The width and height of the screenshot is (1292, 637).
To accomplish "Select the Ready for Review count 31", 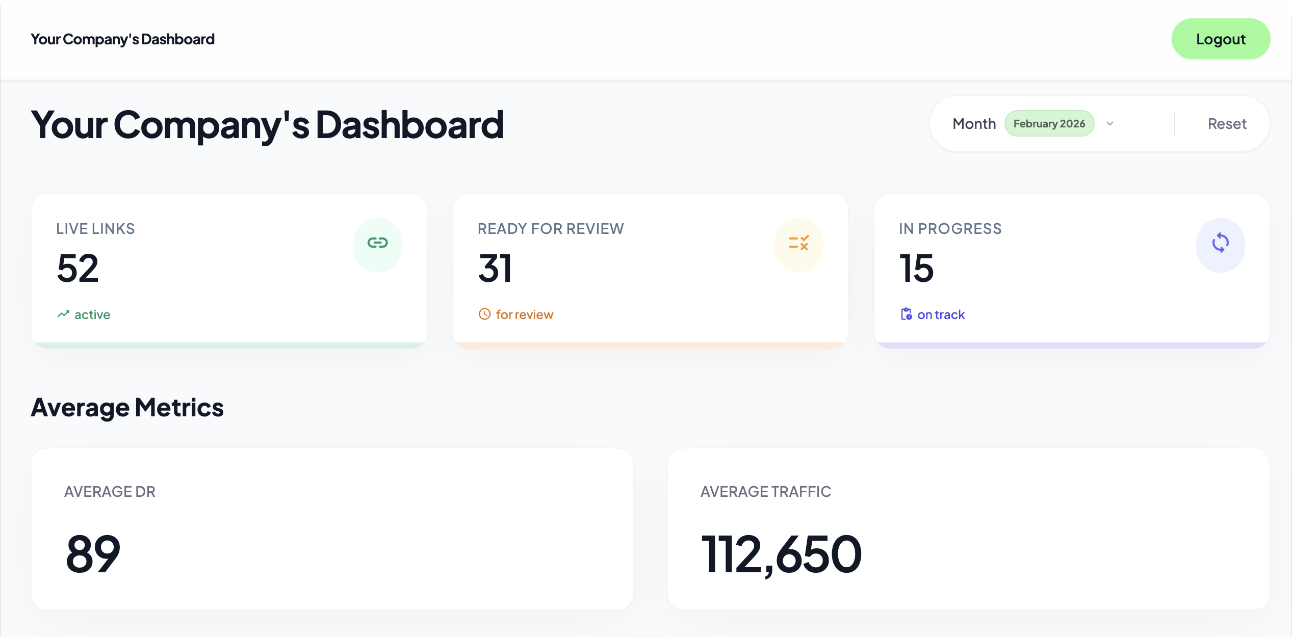I will [x=495, y=268].
